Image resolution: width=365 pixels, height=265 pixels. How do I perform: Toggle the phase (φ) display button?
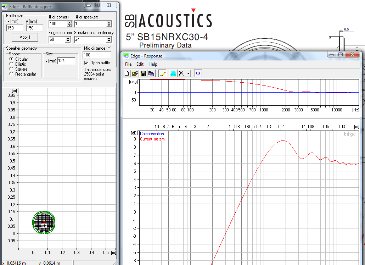point(198,74)
